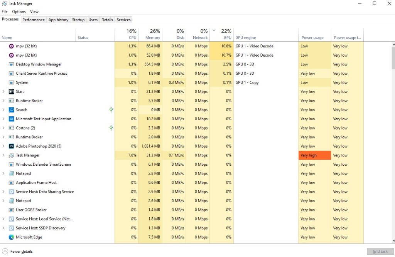Click the green leaf suspended icon for Cortana
Viewport: 395px width, 257px height.
[111, 128]
